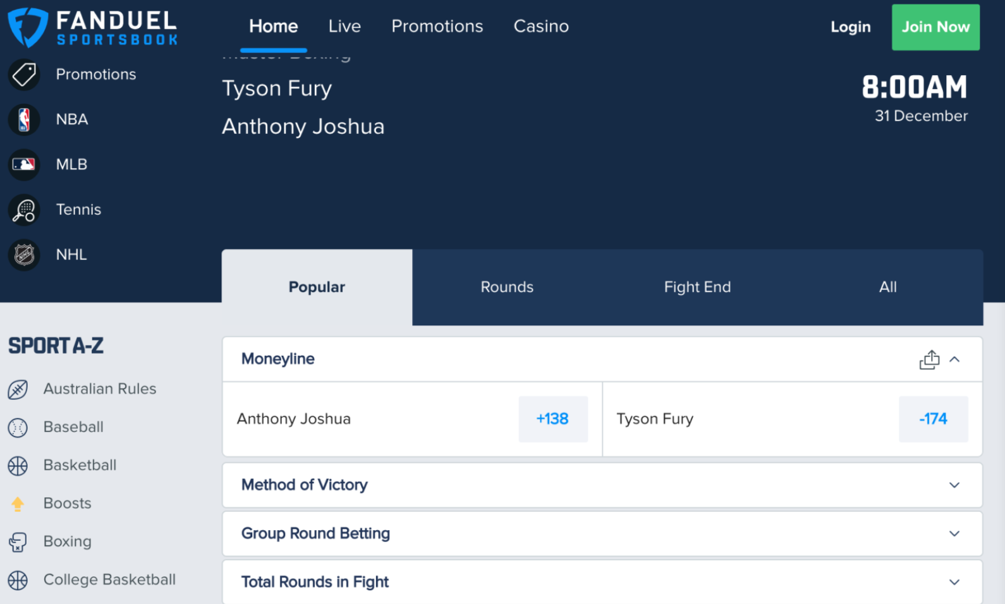This screenshot has height=604, width=1005.
Task: Click the 8:00AM fight time
Action: (x=915, y=87)
